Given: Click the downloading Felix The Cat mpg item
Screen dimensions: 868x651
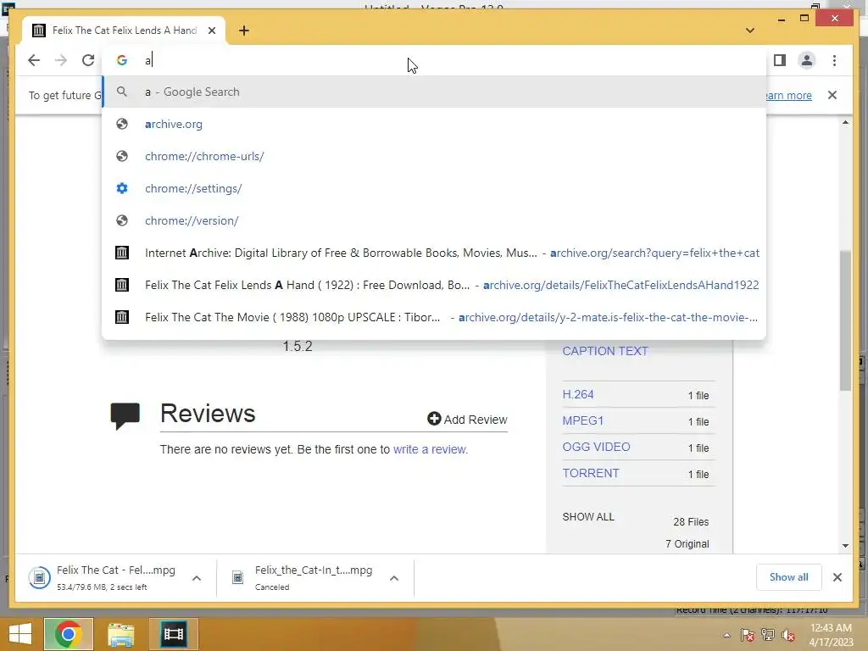Looking at the screenshot, I should click(115, 577).
